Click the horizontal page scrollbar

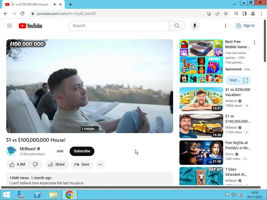131,187
